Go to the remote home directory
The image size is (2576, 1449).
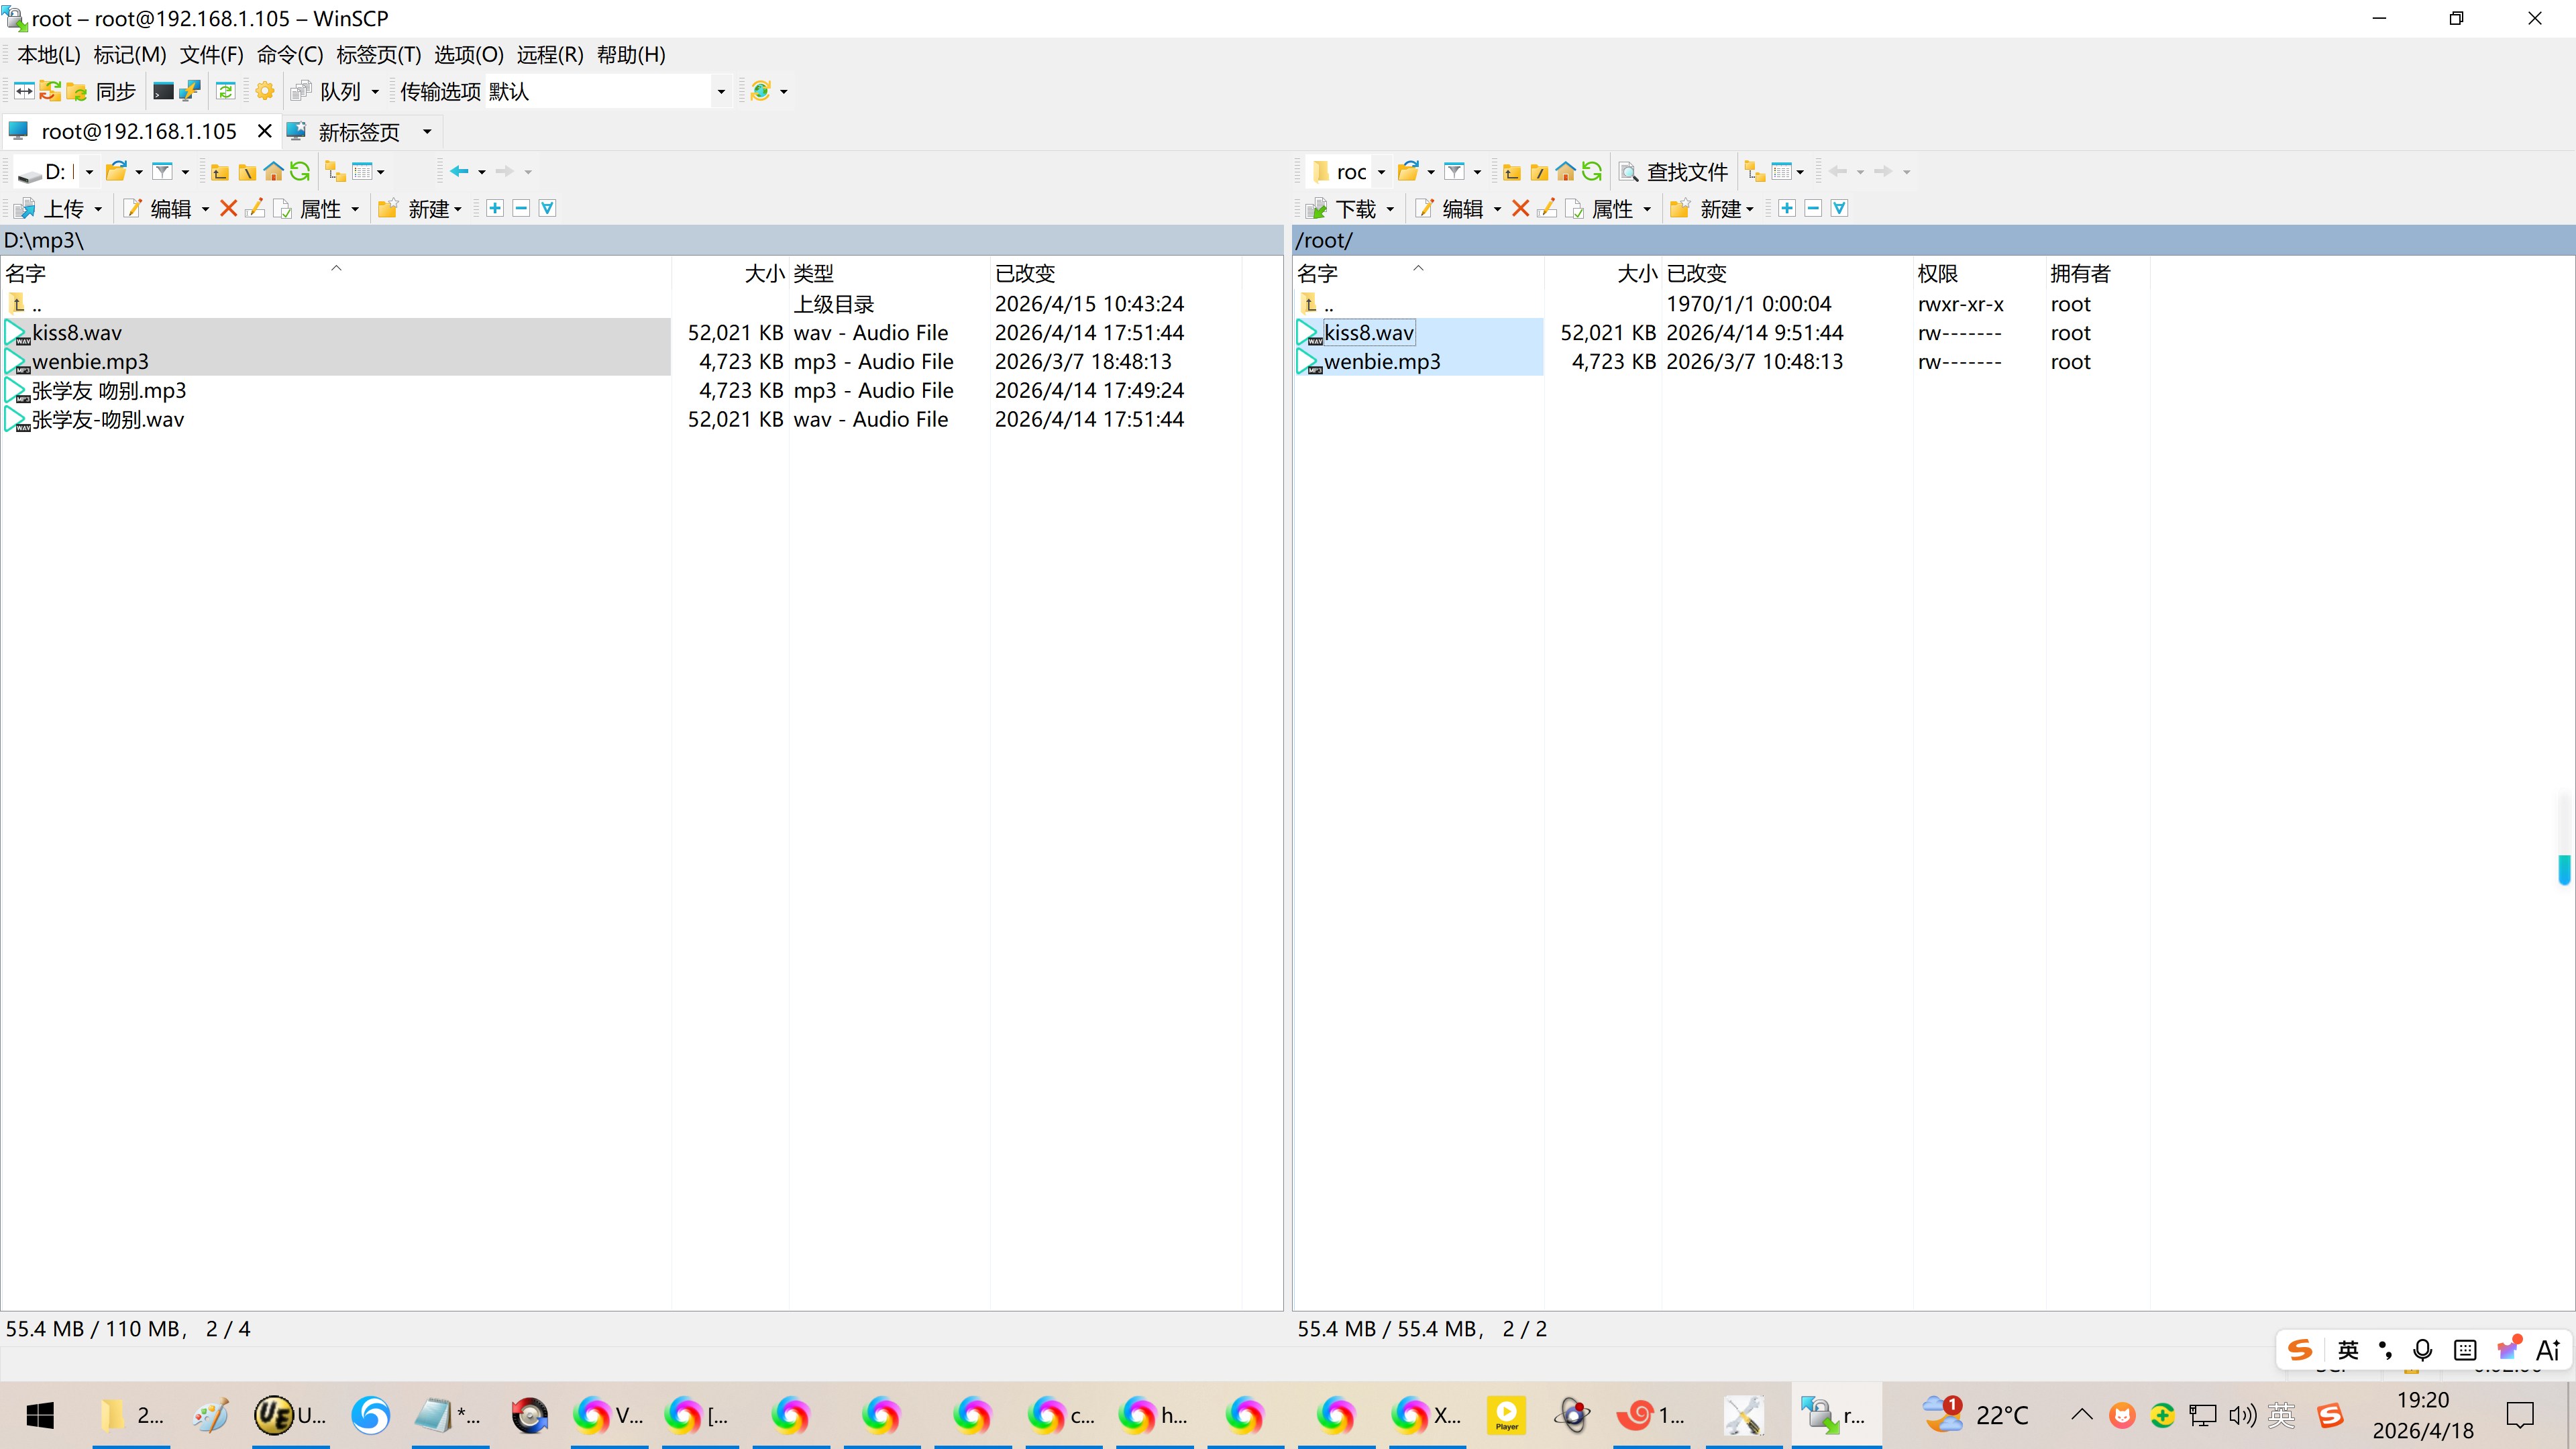(x=1566, y=172)
